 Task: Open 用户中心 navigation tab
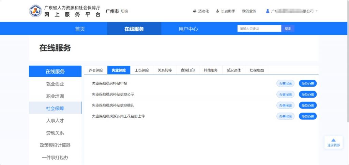pos(188,29)
